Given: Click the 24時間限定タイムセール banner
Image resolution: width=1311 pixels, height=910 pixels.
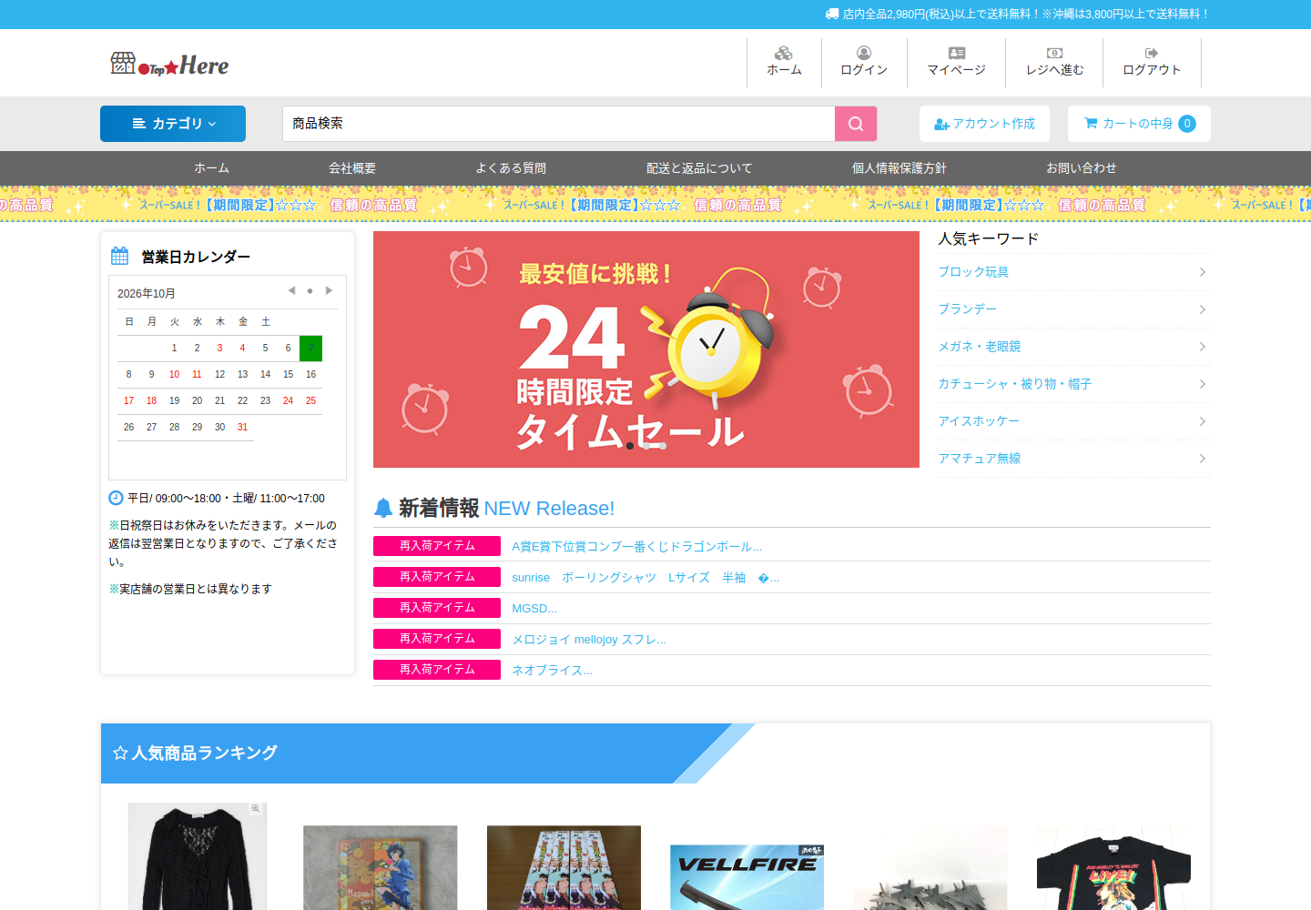Looking at the screenshot, I should [646, 349].
